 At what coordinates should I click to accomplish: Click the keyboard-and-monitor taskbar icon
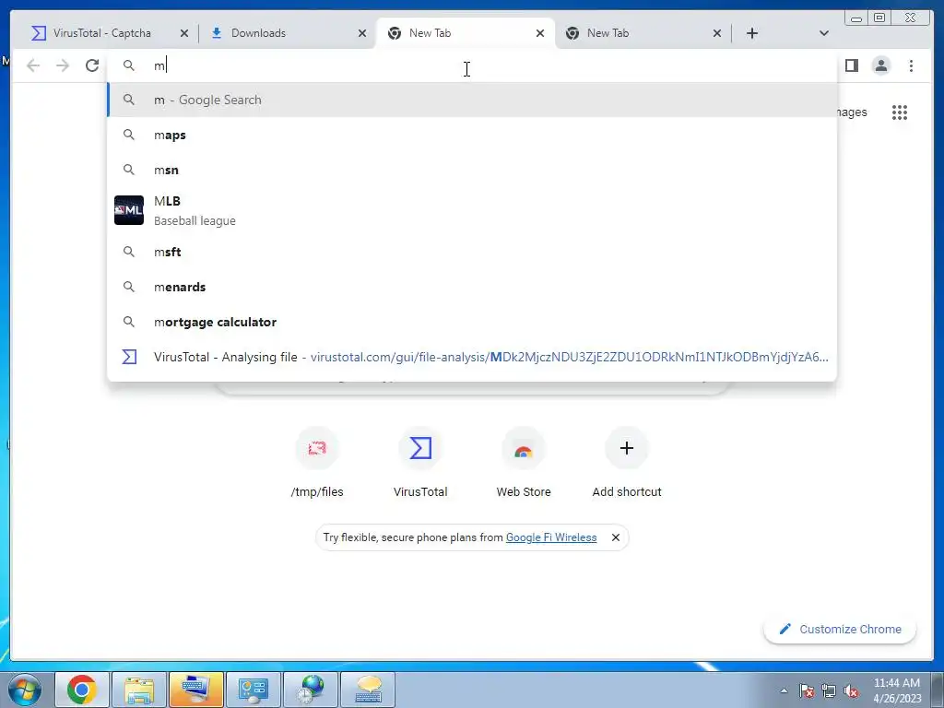point(196,690)
